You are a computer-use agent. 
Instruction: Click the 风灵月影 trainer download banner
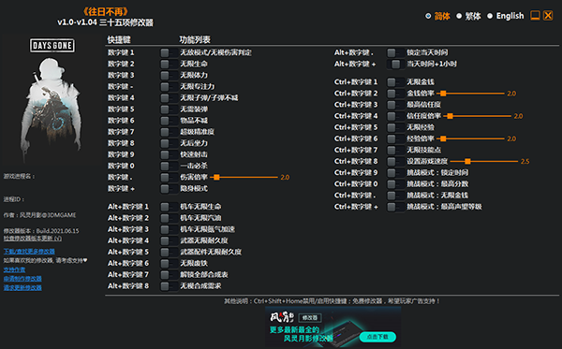tap(333, 327)
